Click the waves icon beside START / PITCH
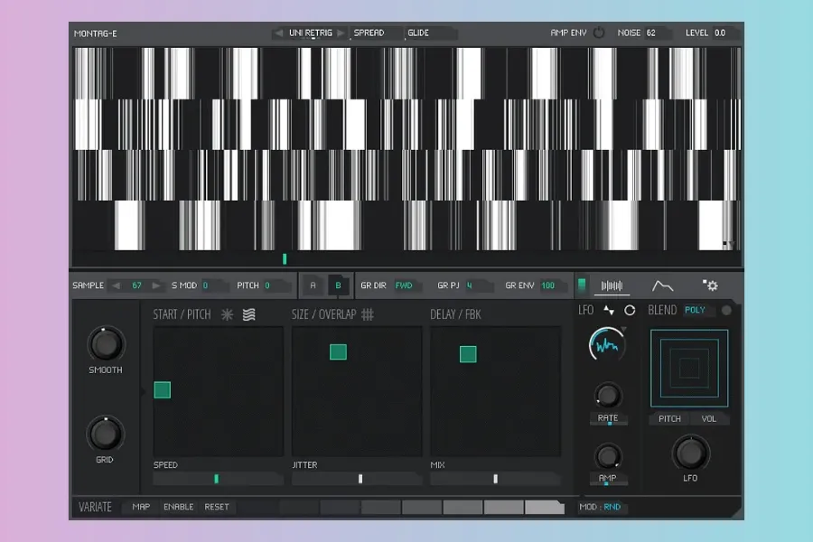 [x=249, y=314]
